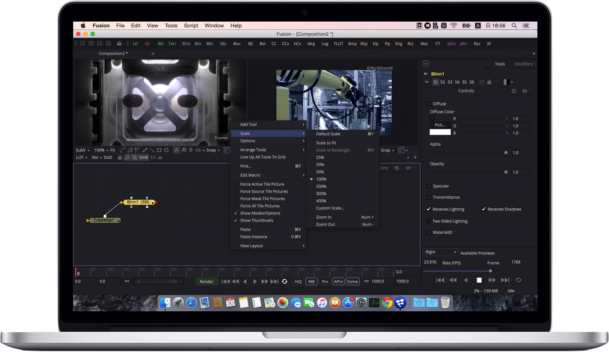Open the info tab beside the gear
This screenshot has height=356, width=609.
[x=525, y=91]
